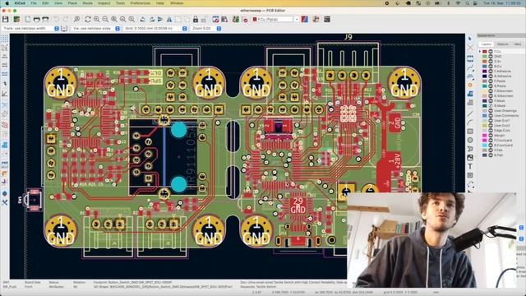The image size is (526, 296).
Task: Toggle visibility of F.Cu layer
Action: [491, 52]
